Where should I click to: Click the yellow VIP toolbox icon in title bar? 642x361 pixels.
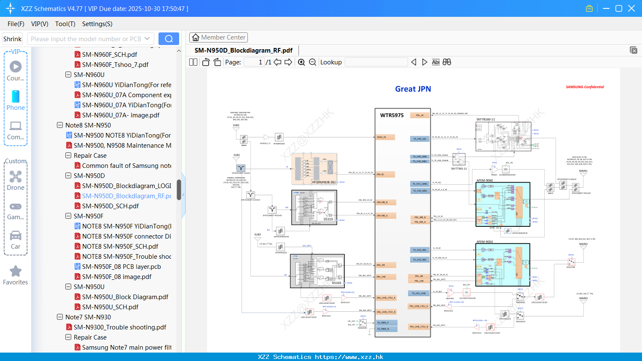point(589,8)
